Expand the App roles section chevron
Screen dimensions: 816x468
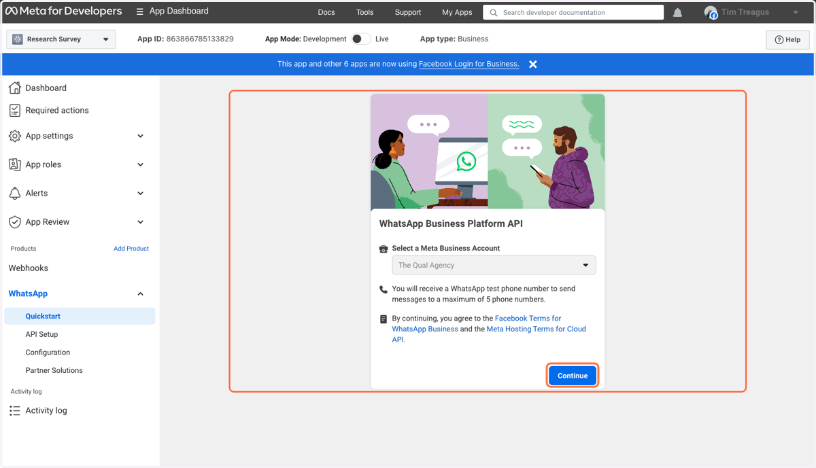click(x=141, y=164)
